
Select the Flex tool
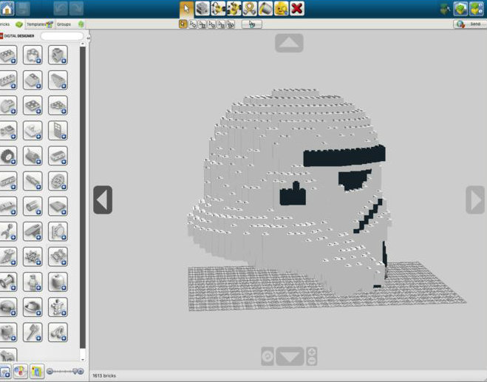tap(250, 8)
